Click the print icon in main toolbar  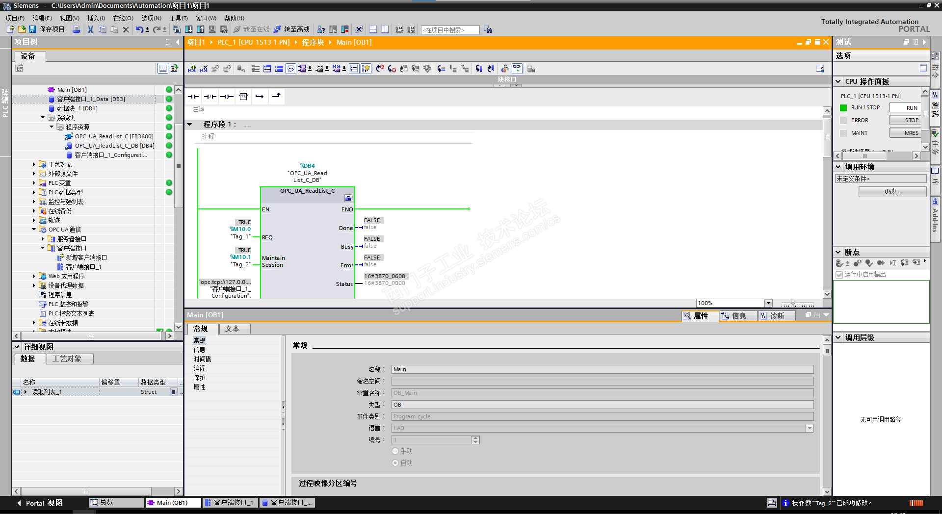77,29
